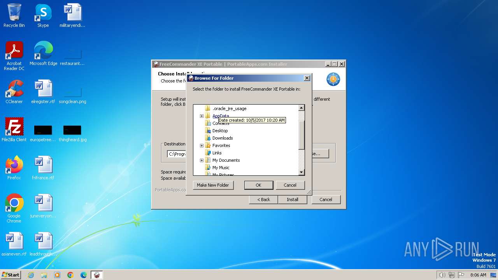This screenshot has height=280, width=498.
Task: Select the Desktop folder in tree
Action: pos(220,131)
